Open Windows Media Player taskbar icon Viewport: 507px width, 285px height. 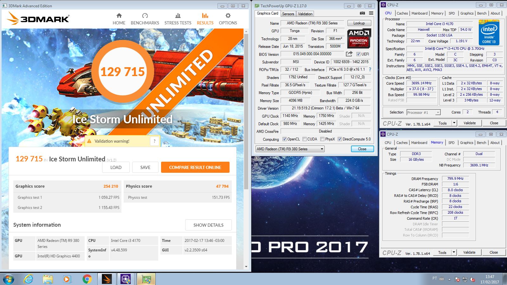(67, 279)
